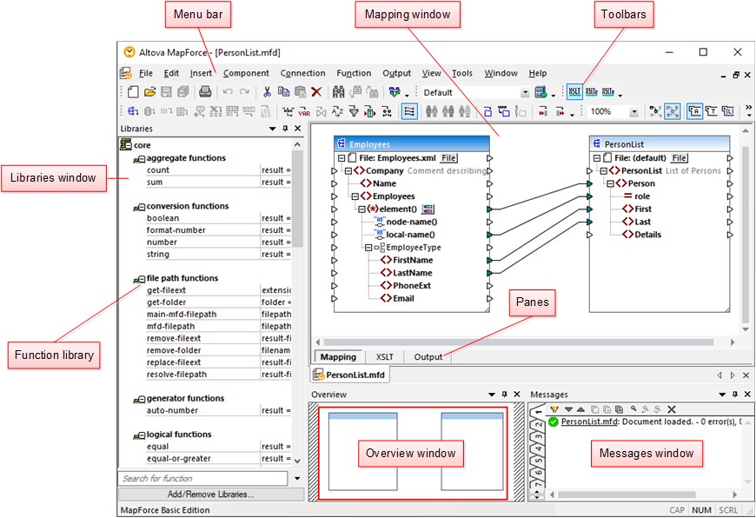Screen dimensions: 756x518
Task: Switch to Messages tab 2
Action: click(x=538, y=424)
